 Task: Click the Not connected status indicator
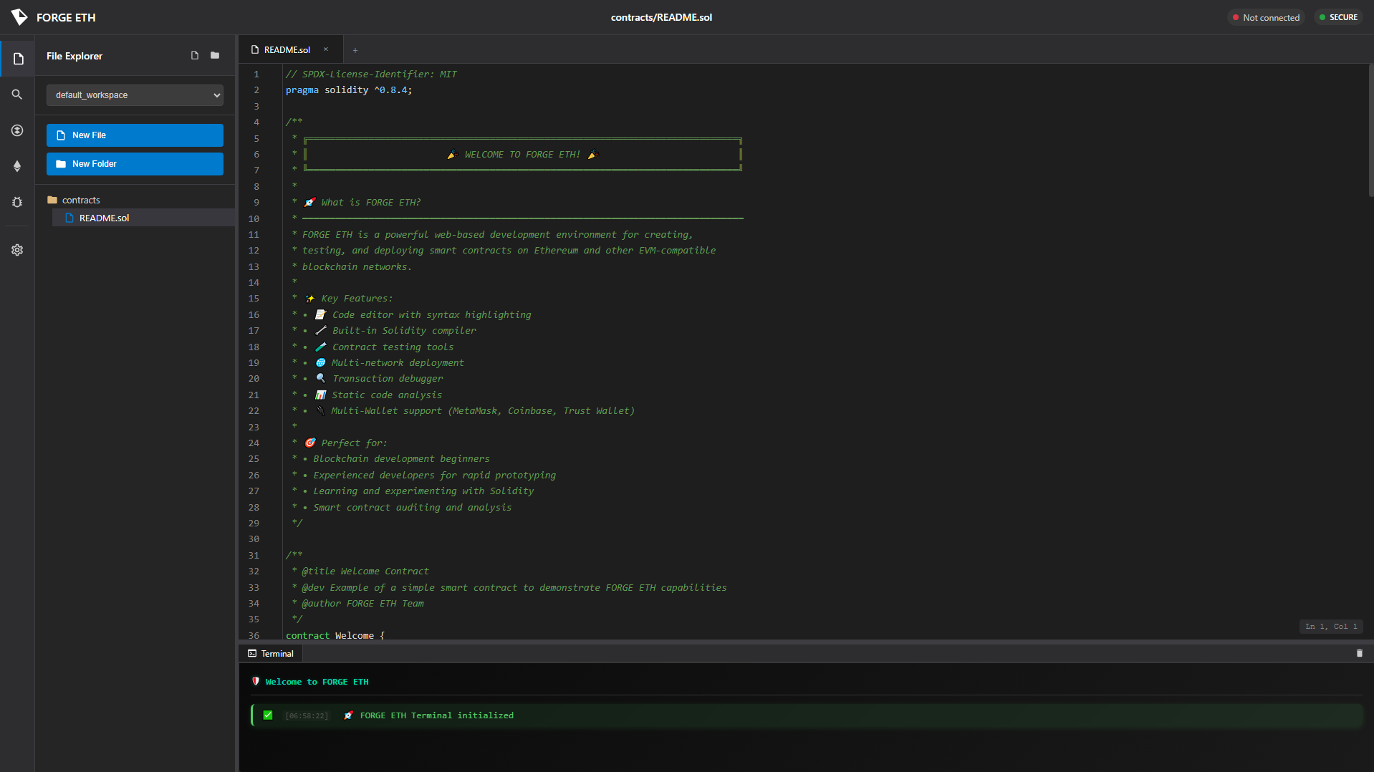pyautogui.click(x=1266, y=17)
